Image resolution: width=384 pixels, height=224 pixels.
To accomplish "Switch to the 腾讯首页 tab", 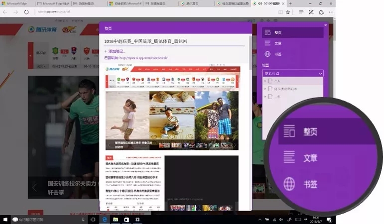I will click(196, 3).
